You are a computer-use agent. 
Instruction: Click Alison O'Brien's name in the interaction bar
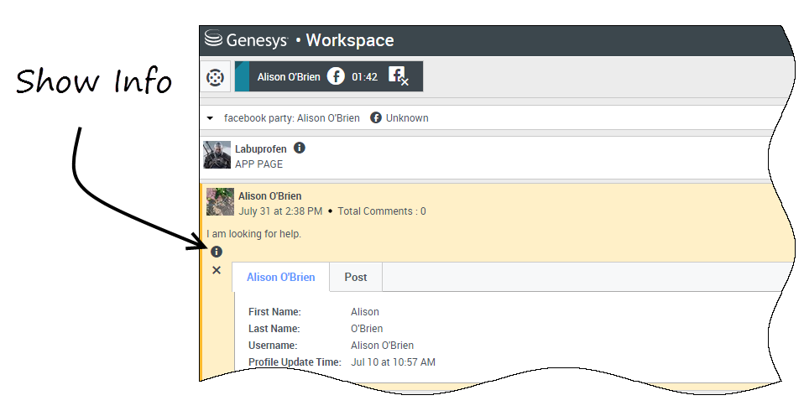tap(289, 76)
